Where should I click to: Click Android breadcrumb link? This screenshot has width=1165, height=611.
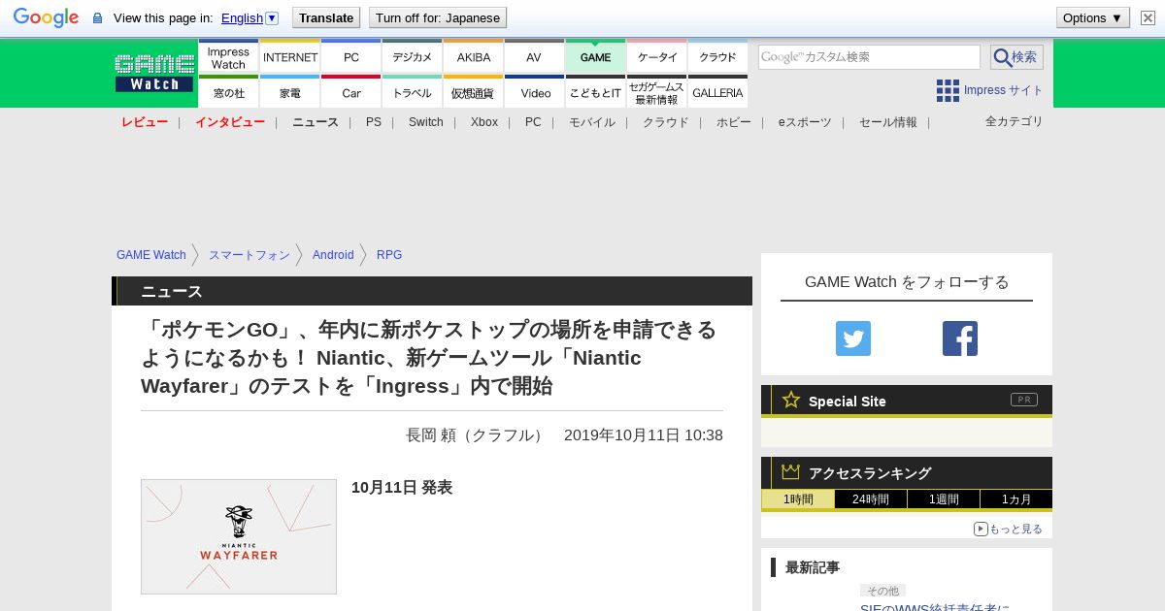click(x=333, y=255)
